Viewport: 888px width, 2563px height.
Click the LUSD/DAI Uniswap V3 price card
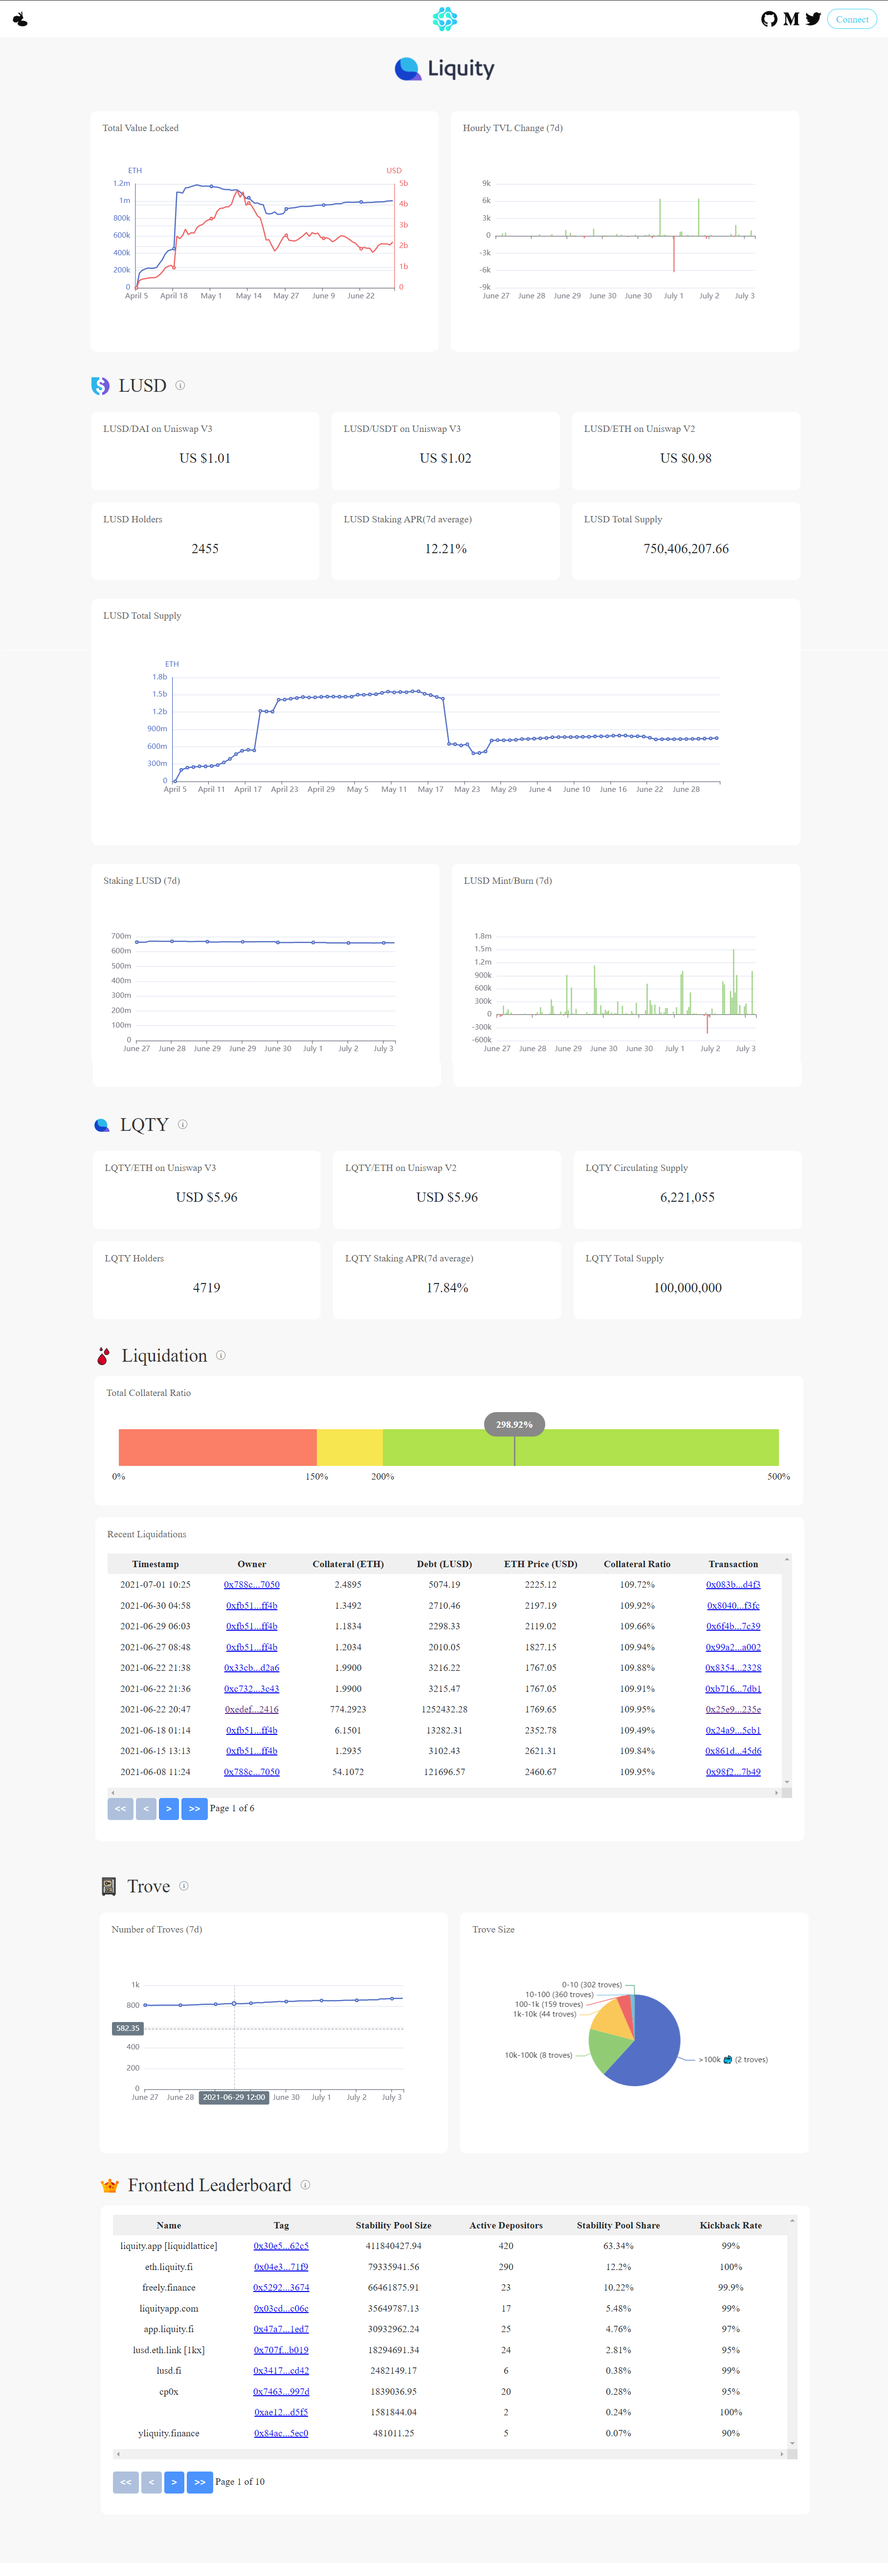pyautogui.click(x=205, y=450)
